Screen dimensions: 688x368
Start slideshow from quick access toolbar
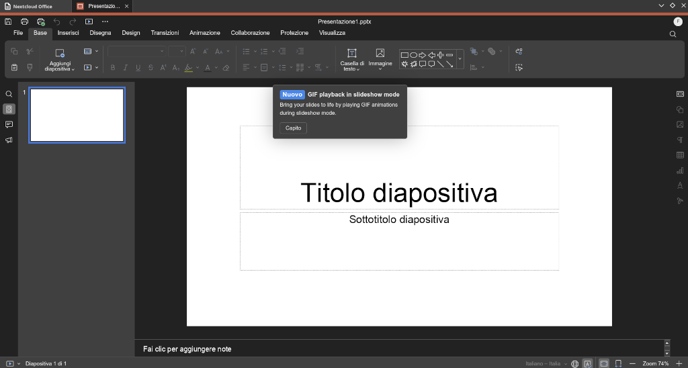89,21
